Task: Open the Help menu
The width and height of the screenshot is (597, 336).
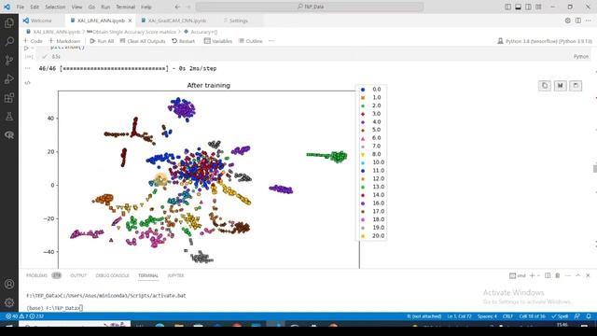Action: [146, 7]
